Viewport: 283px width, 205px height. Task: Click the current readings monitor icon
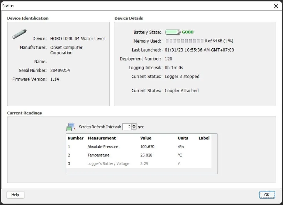point(71,127)
